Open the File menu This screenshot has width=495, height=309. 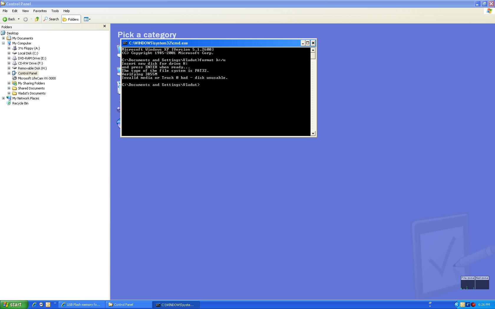[5, 11]
